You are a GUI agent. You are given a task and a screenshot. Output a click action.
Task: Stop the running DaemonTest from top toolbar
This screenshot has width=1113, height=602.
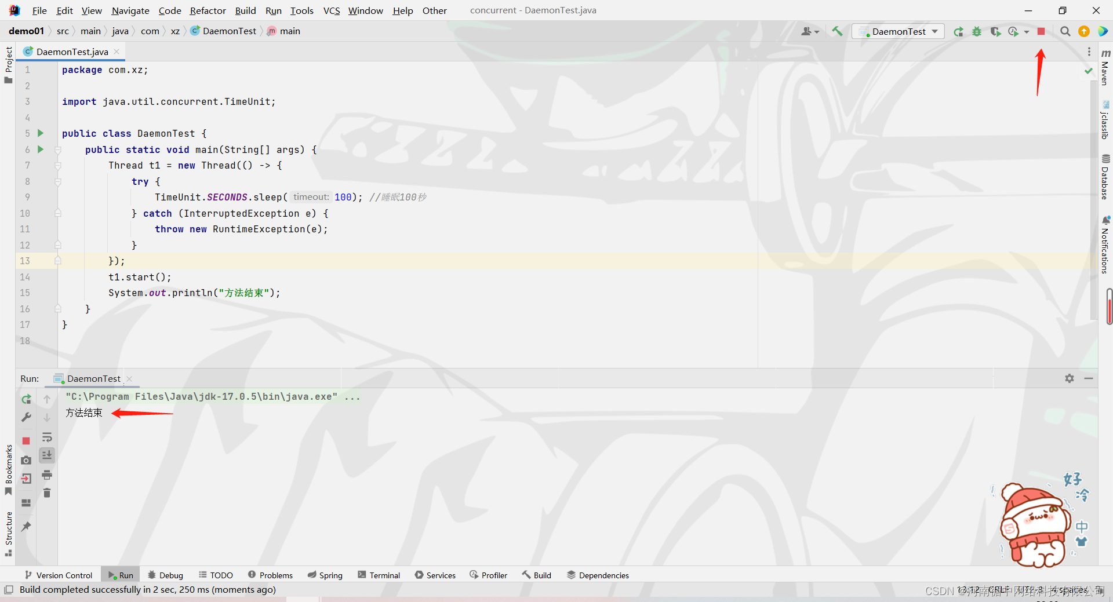pos(1041,31)
